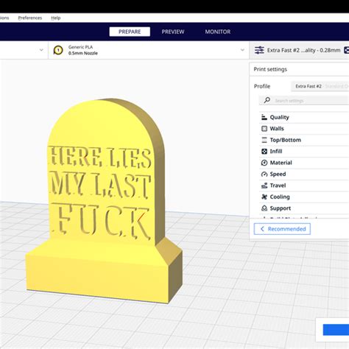This screenshot has width=349, height=349.
Task: Switch to the PREVIEW stage tab
Action: point(173,32)
